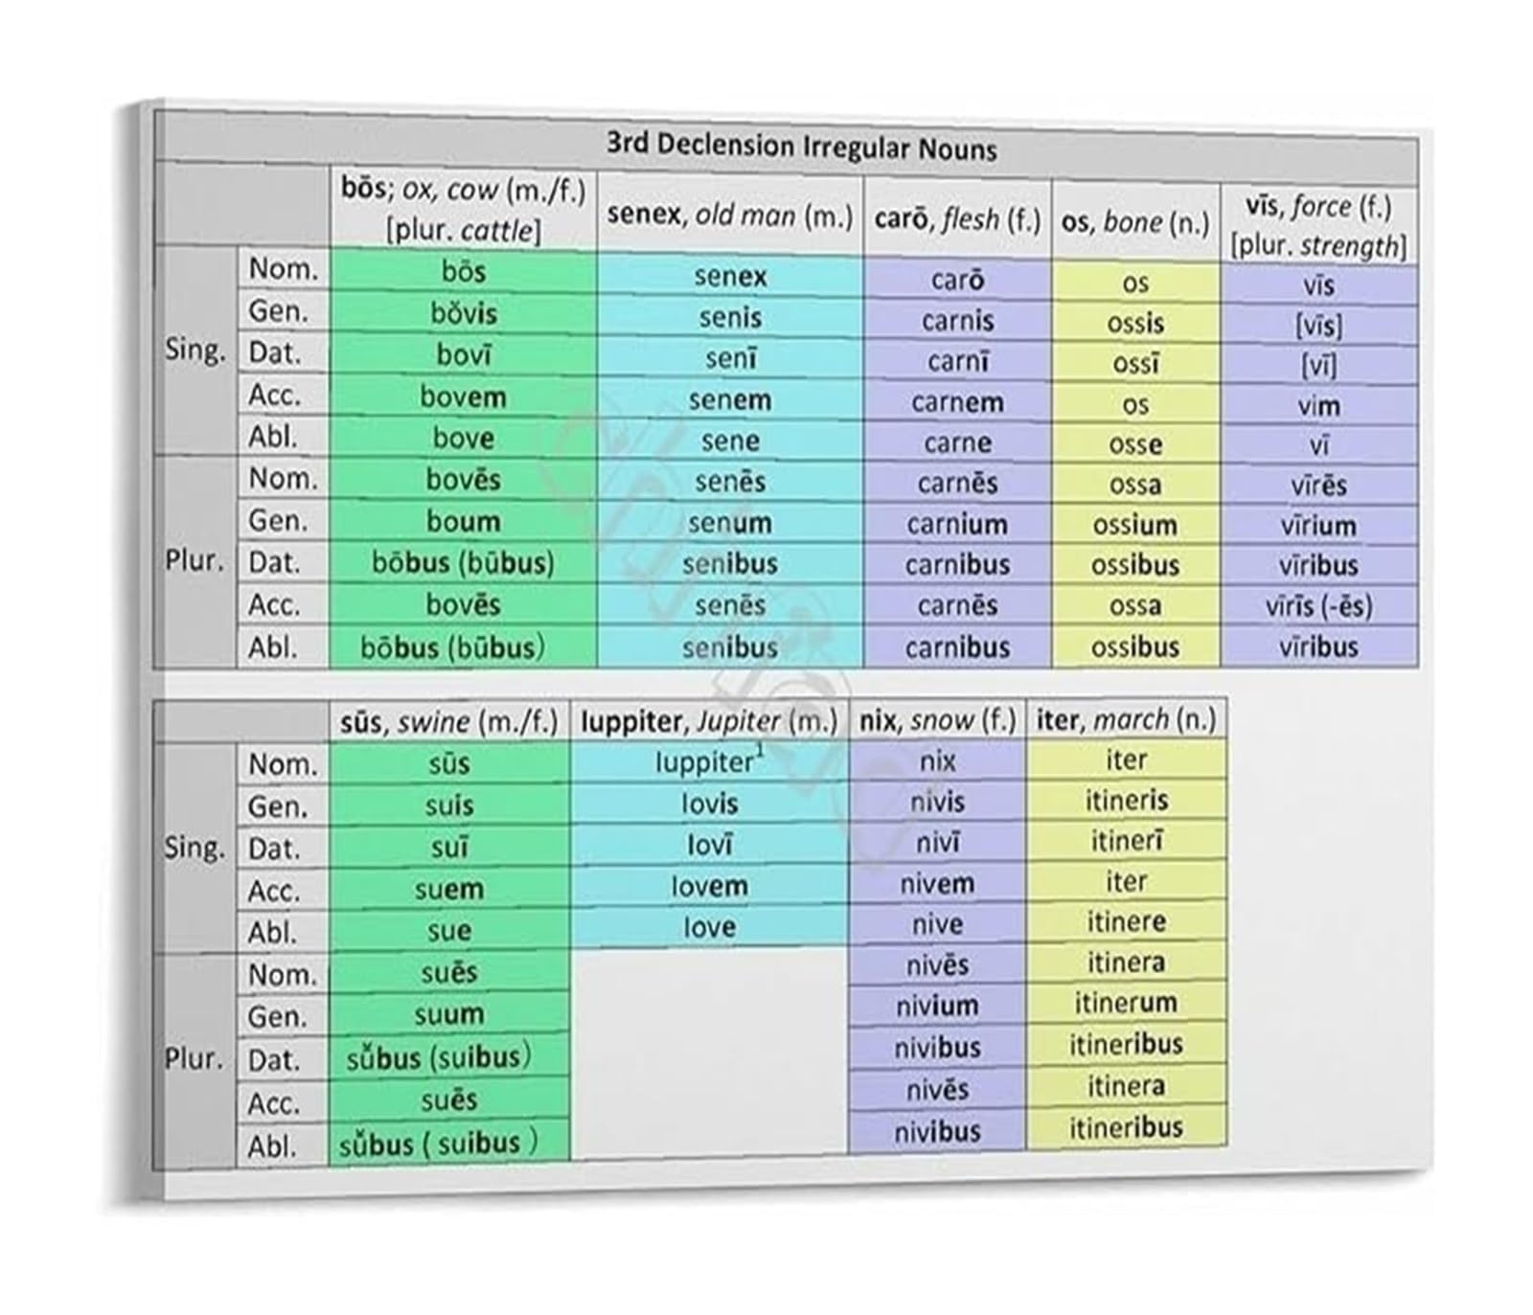The image size is (1533, 1315).
Task: Click the 'carnis' cell
Action: [957, 320]
